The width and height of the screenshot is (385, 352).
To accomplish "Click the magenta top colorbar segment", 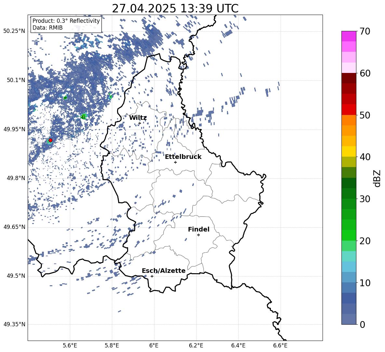I will point(349,36).
